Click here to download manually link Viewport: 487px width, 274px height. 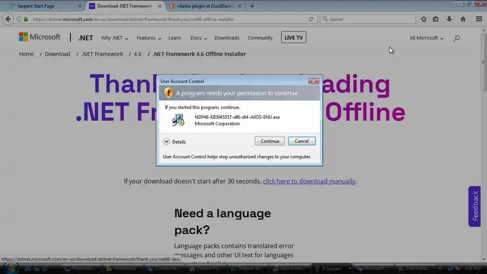tap(309, 181)
